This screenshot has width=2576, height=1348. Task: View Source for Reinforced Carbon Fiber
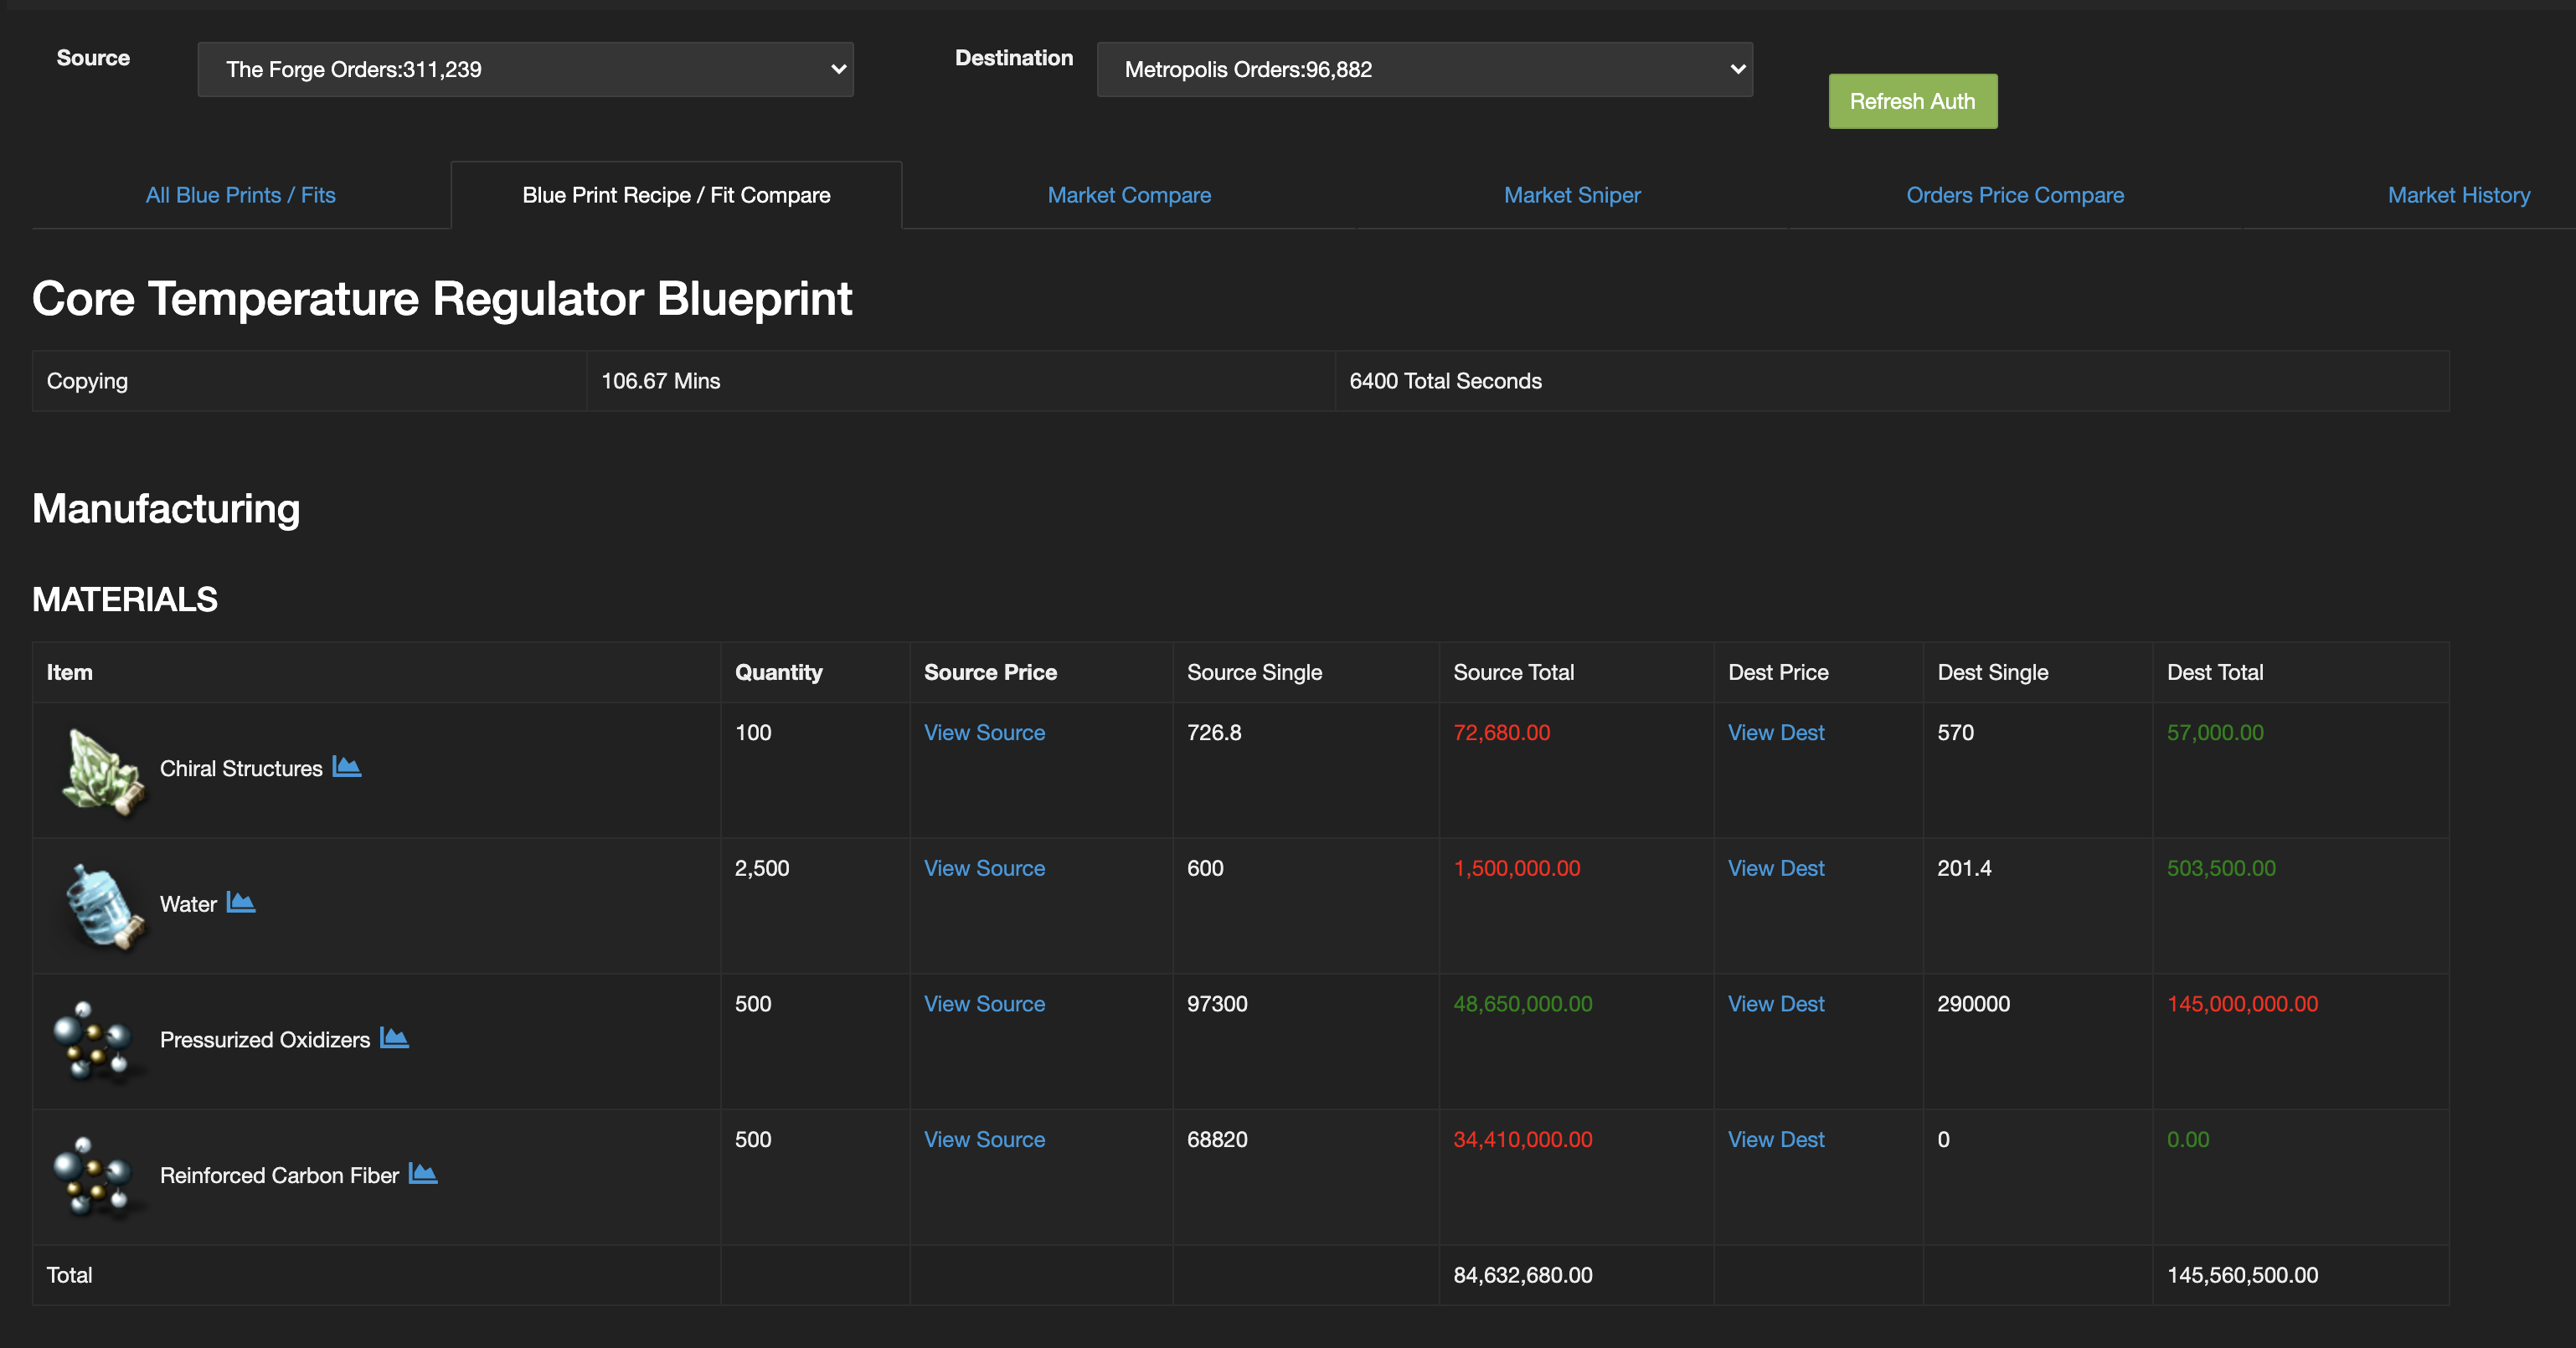(x=984, y=1140)
